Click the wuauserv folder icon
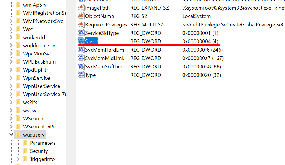 click(x=18, y=135)
